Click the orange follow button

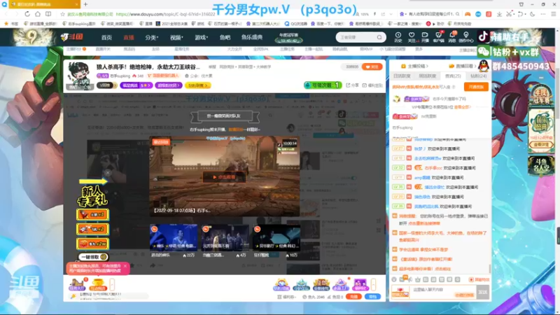point(372,66)
